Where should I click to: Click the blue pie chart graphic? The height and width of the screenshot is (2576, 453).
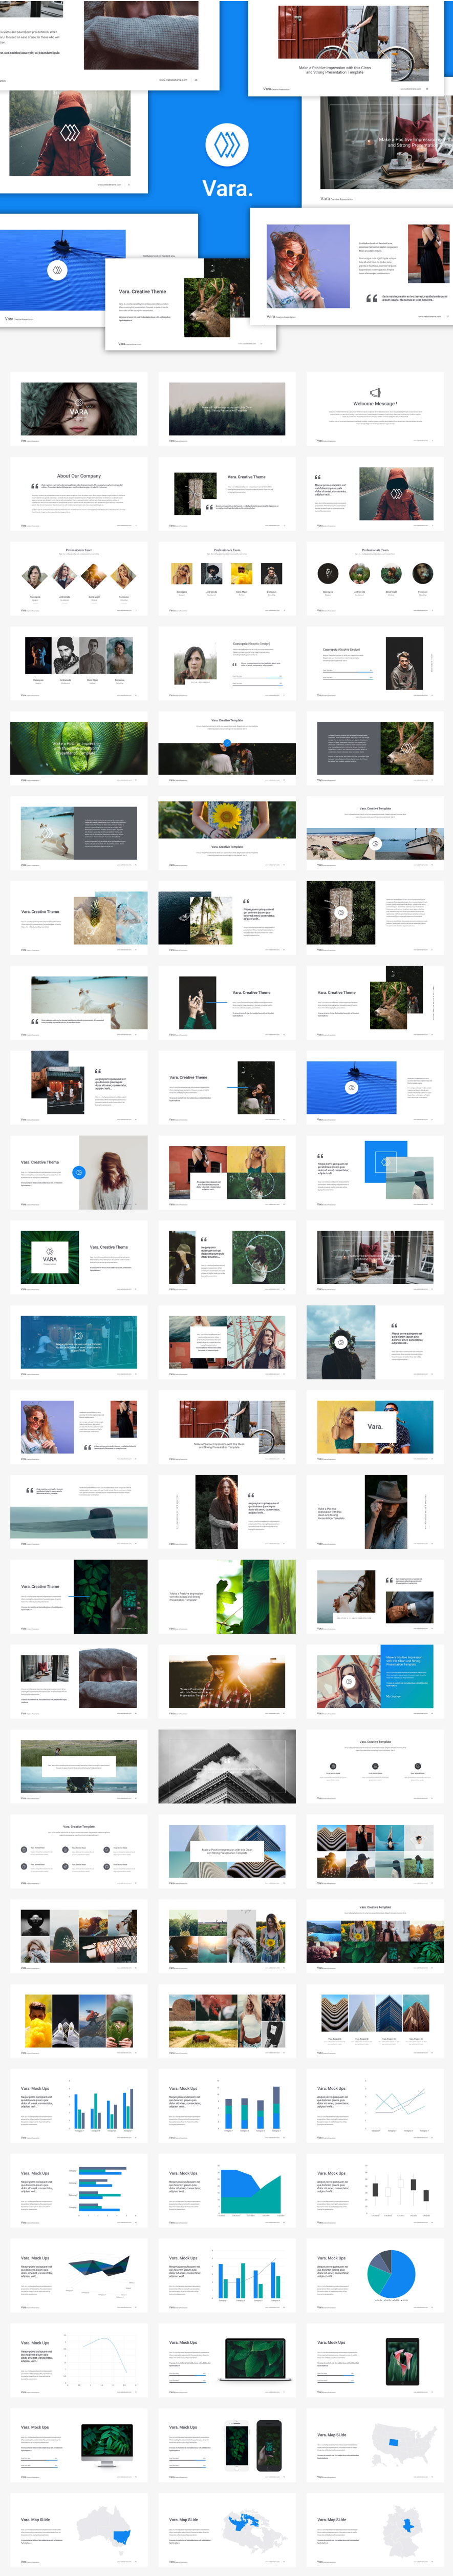391,2274
